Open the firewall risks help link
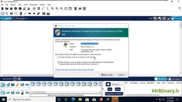This screenshot has height=102, width=182. (74, 70)
